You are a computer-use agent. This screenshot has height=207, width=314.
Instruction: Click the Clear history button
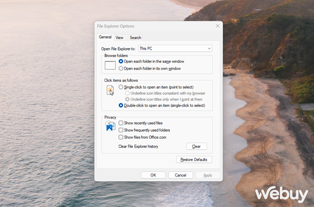tap(196, 147)
